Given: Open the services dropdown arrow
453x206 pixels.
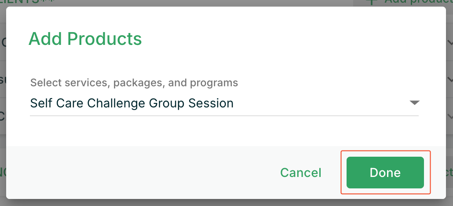Looking at the screenshot, I should pos(414,103).
